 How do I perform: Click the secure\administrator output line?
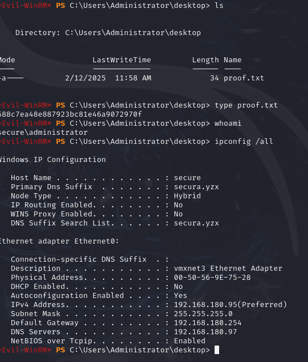click(44, 133)
